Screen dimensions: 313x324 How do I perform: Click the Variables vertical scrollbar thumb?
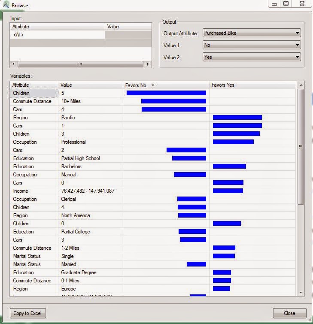(x=301, y=147)
